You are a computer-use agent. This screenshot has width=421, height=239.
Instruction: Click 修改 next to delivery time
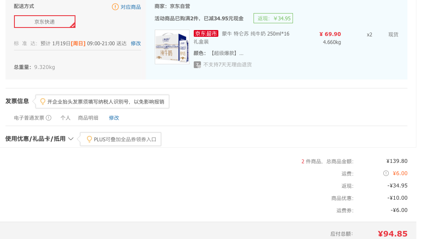click(x=136, y=44)
